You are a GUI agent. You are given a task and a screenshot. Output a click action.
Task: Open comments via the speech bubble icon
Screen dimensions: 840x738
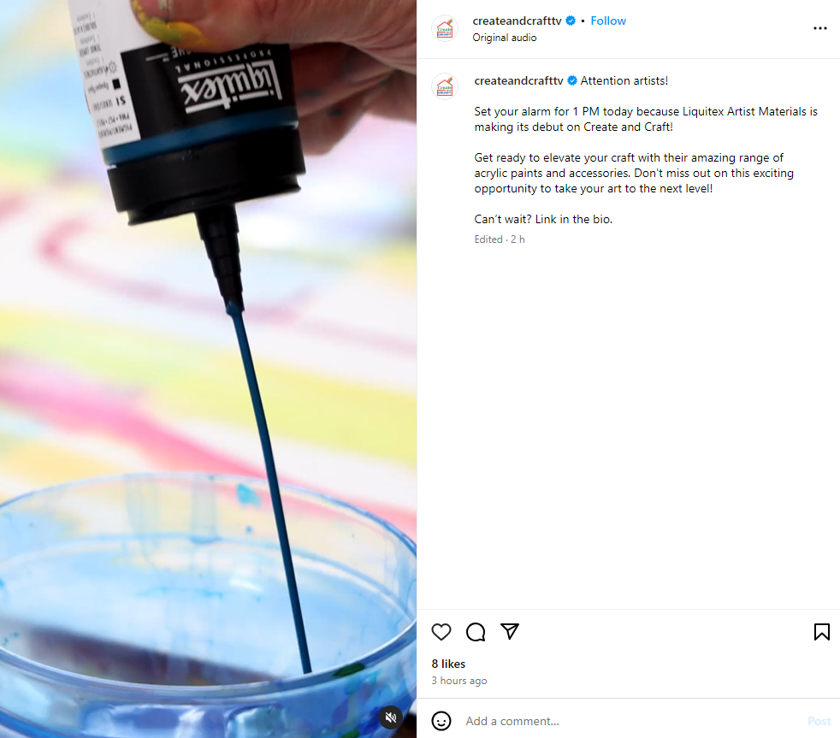(476, 632)
